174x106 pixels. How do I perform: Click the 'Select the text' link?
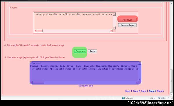click(86, 86)
